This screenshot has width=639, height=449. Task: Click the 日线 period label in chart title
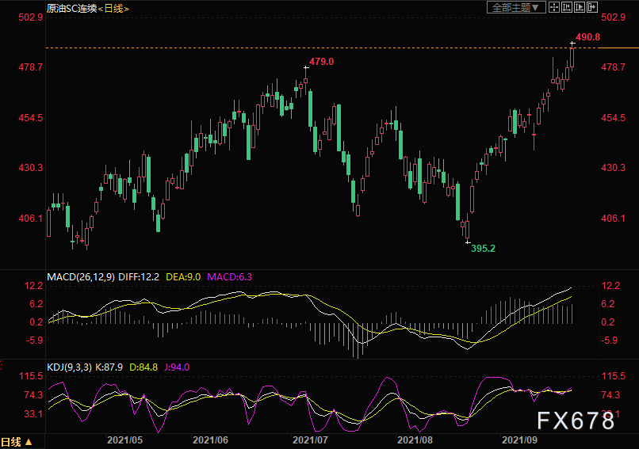pos(113,8)
